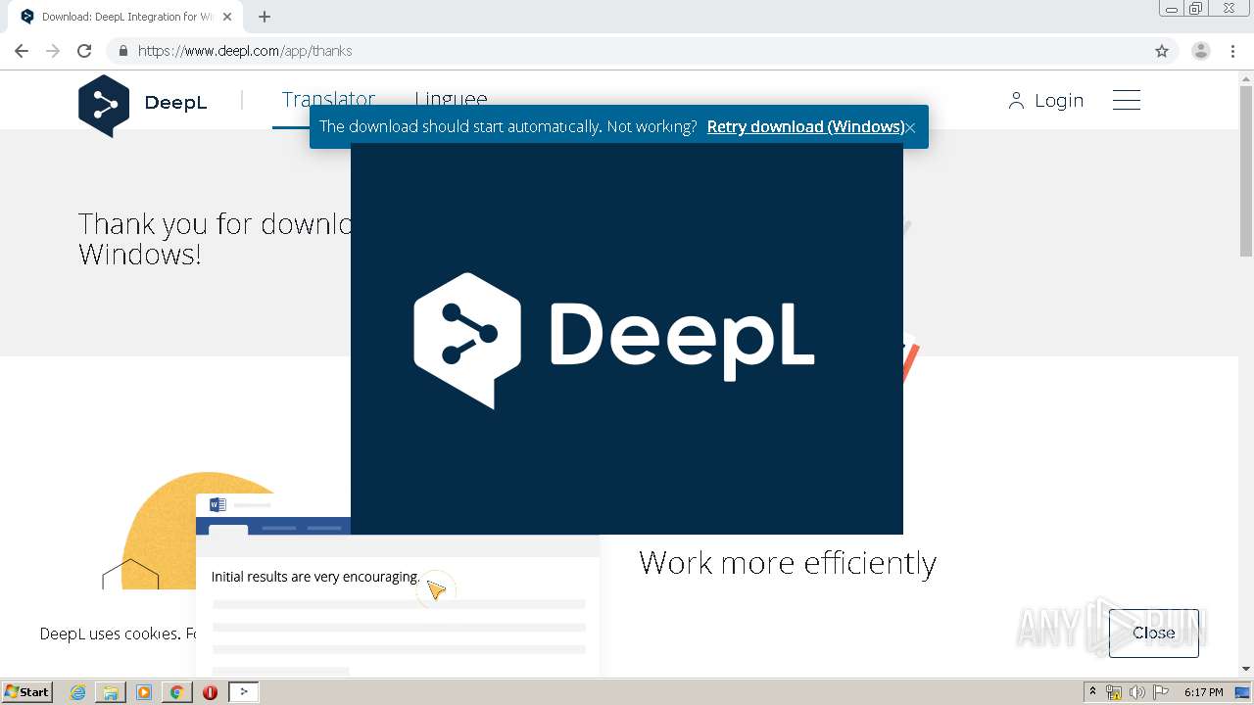Viewport: 1254px width, 705px height.
Task: Close the cookie notice
Action: (1153, 633)
